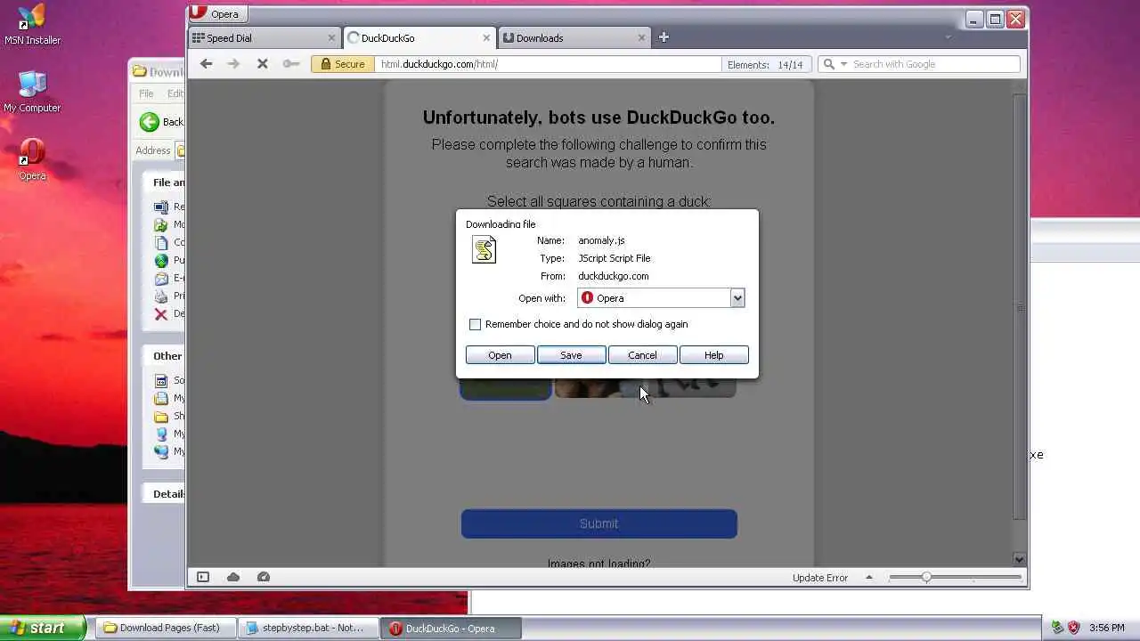Close the Downloads tab
This screenshot has width=1140, height=641.
pos(641,38)
